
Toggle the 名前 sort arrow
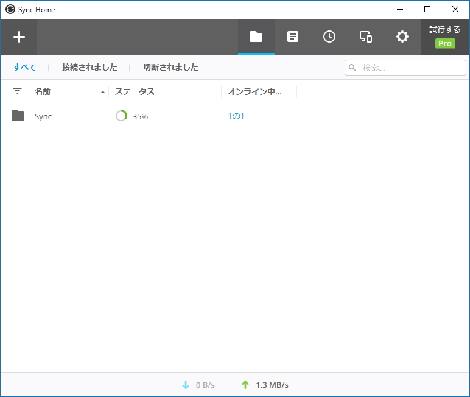click(102, 92)
